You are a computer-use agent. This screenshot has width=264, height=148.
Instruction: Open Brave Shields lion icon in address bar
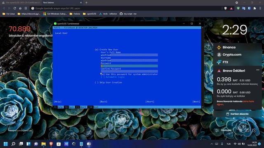click(226, 8)
